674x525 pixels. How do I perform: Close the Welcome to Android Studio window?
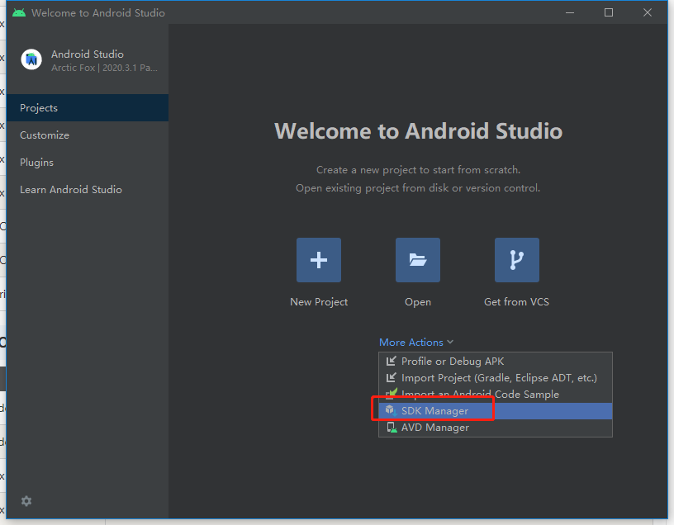[648, 13]
